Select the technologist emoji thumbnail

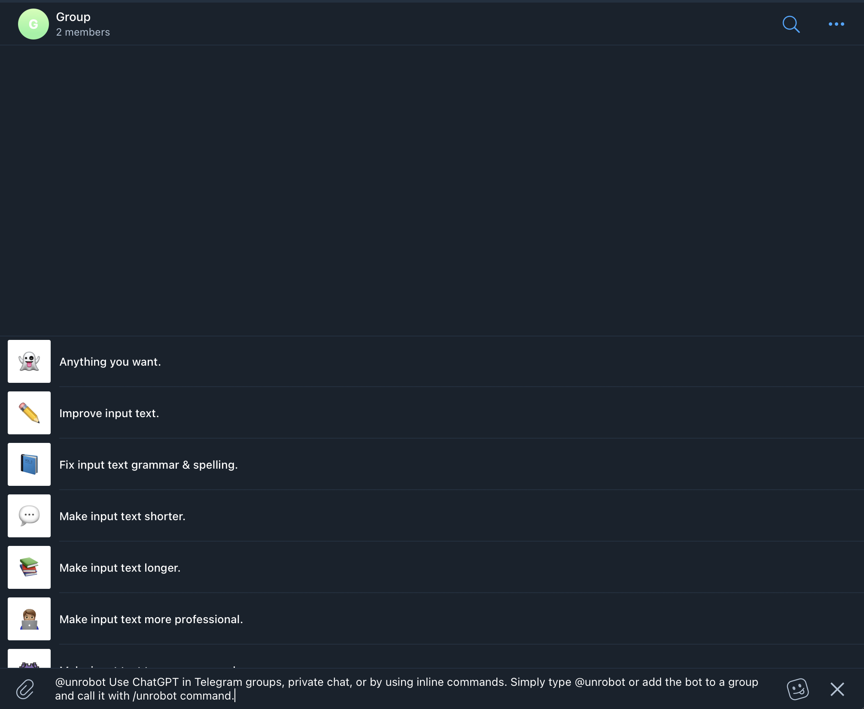tap(29, 619)
